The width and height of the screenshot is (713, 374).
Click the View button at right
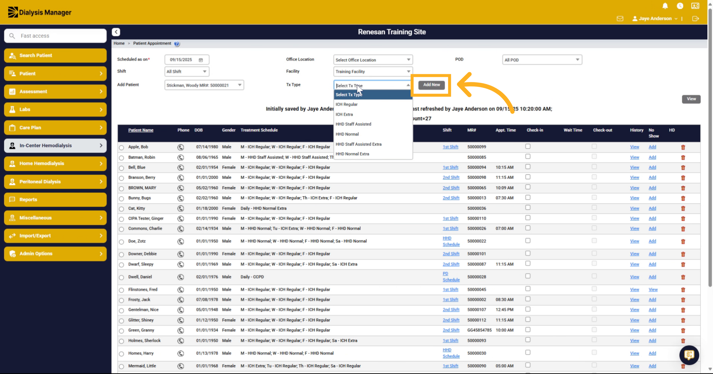click(x=691, y=99)
